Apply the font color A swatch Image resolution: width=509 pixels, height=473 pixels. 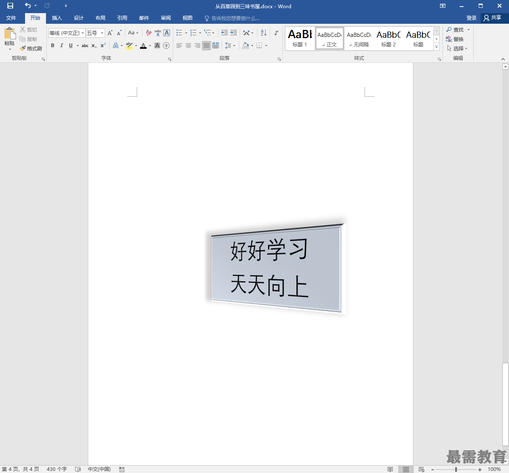pos(143,45)
